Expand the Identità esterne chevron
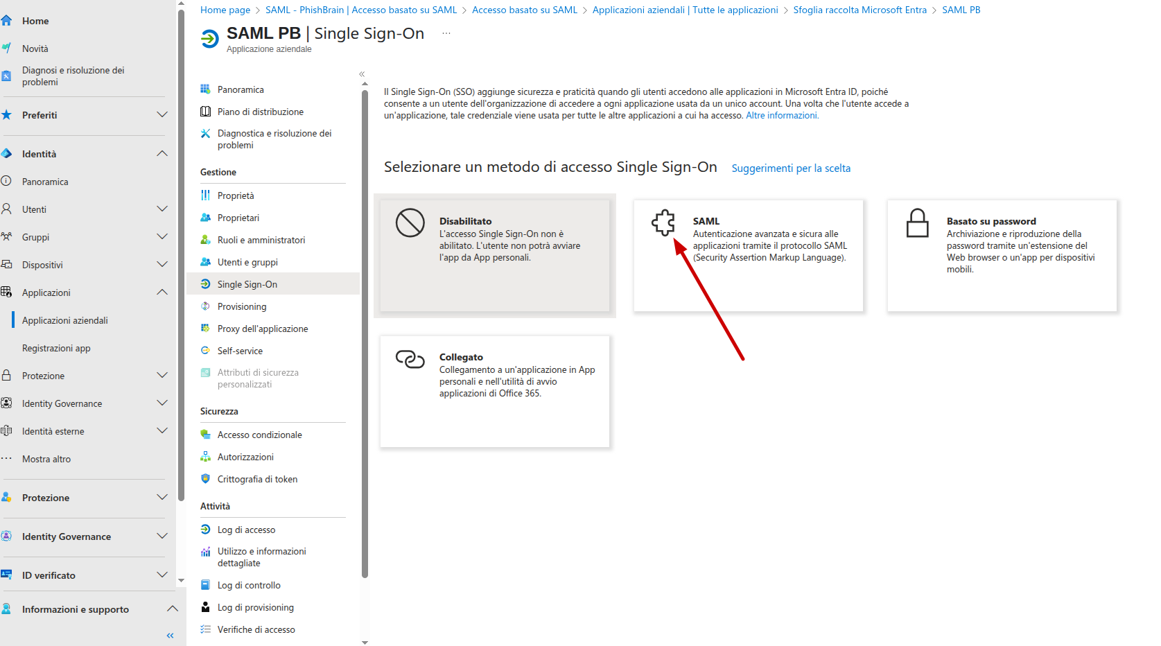 [x=162, y=431]
